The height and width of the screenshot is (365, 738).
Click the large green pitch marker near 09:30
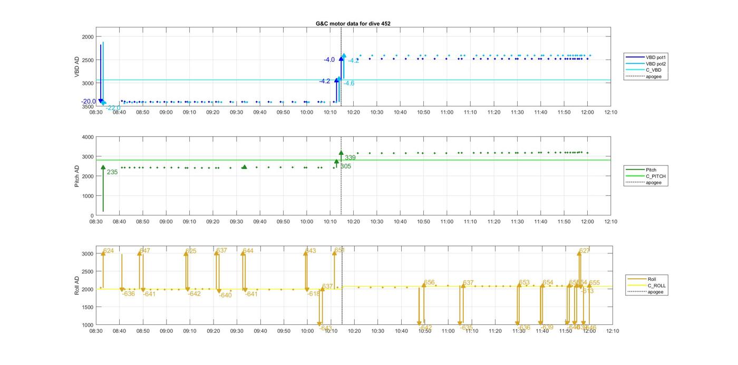(x=244, y=167)
